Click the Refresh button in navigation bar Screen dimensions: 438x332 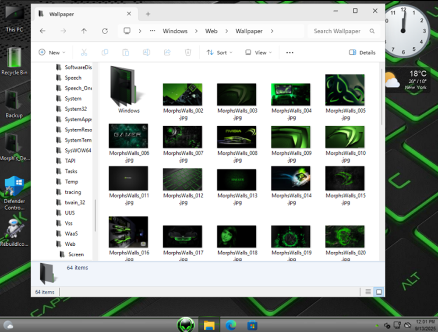click(105, 31)
